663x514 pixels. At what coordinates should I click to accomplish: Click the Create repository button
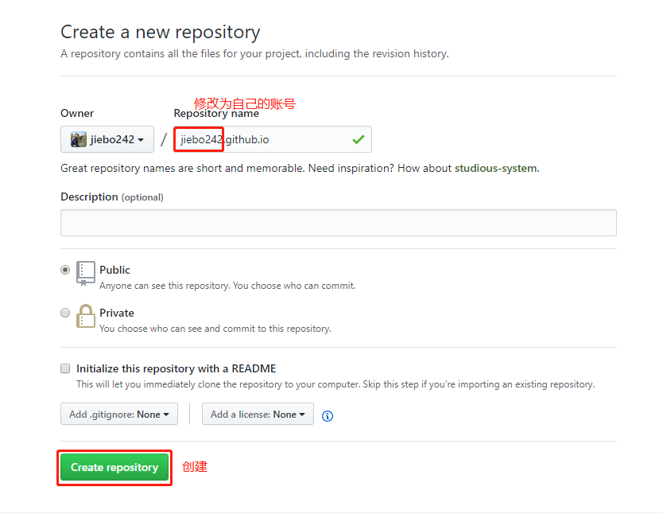point(114,467)
